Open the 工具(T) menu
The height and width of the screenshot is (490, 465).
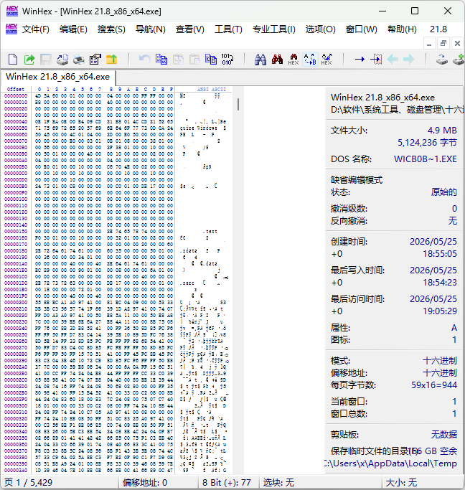click(x=228, y=29)
